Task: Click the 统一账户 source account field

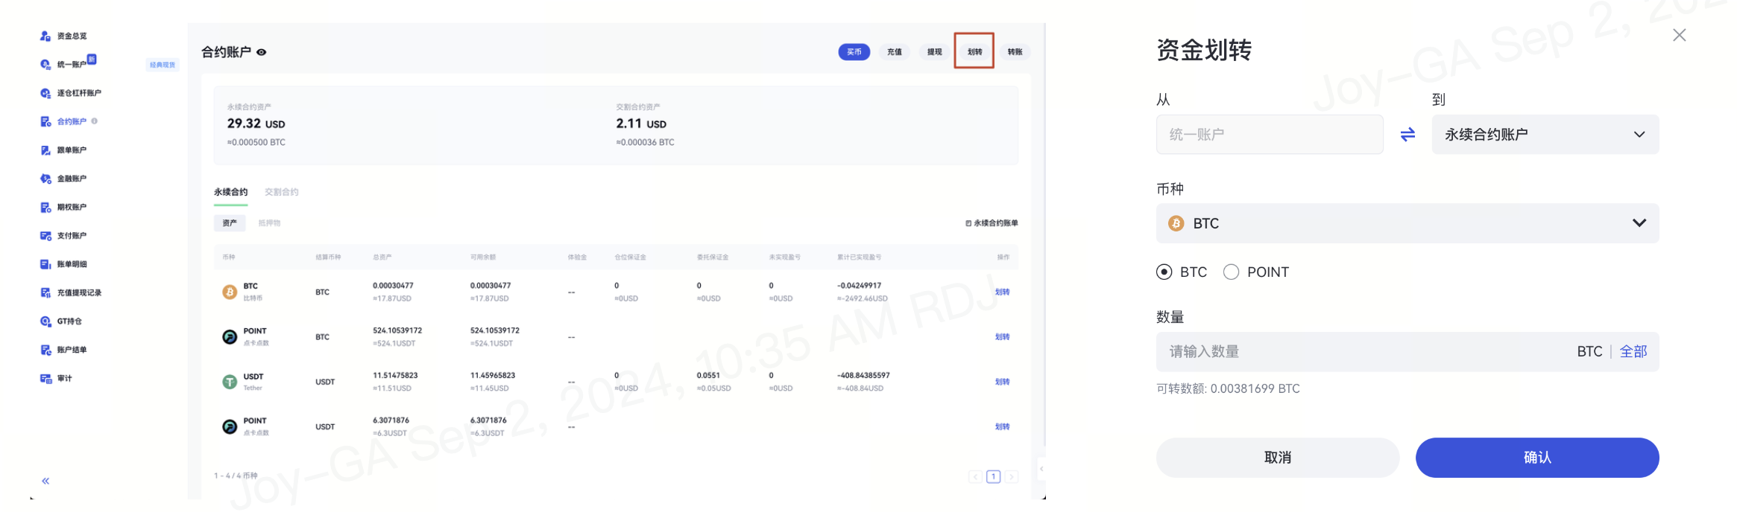Action: pyautogui.click(x=1269, y=135)
